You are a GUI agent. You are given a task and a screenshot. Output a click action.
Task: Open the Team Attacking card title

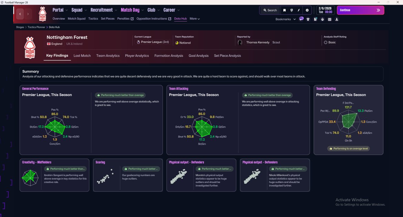pos(179,89)
